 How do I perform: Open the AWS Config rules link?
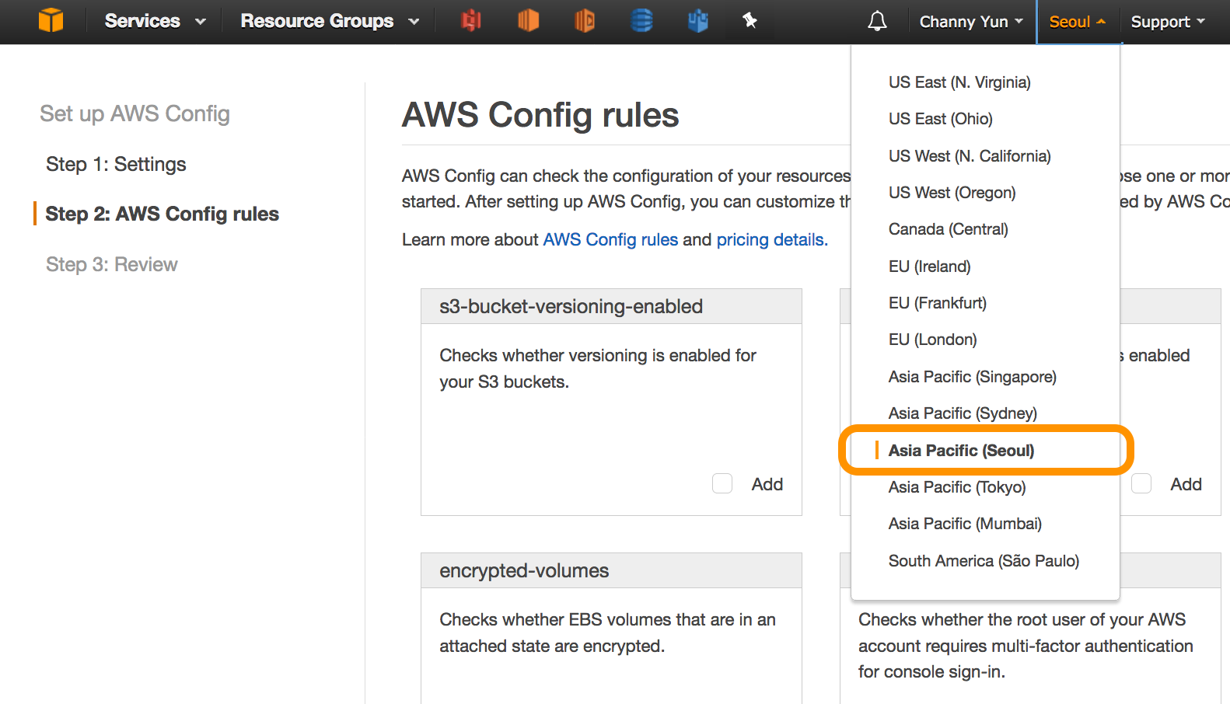point(610,239)
